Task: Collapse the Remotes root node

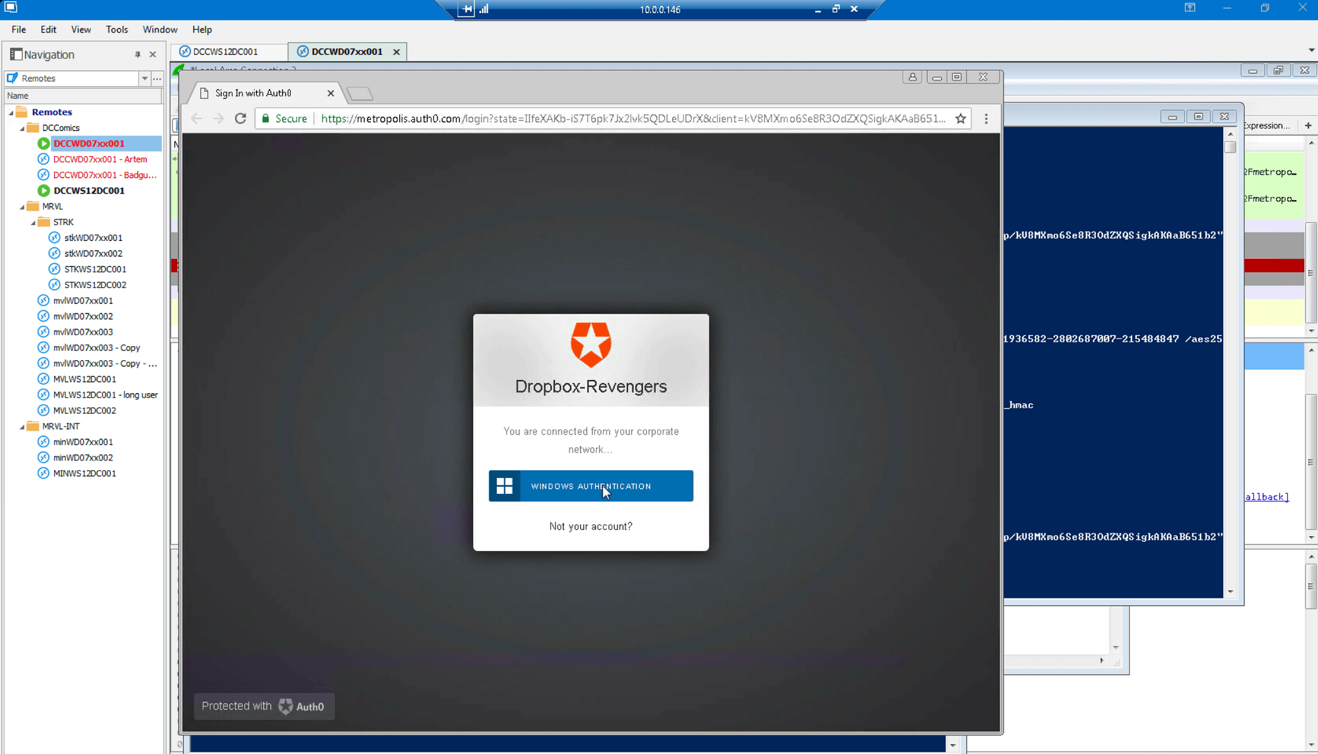Action: (x=11, y=113)
